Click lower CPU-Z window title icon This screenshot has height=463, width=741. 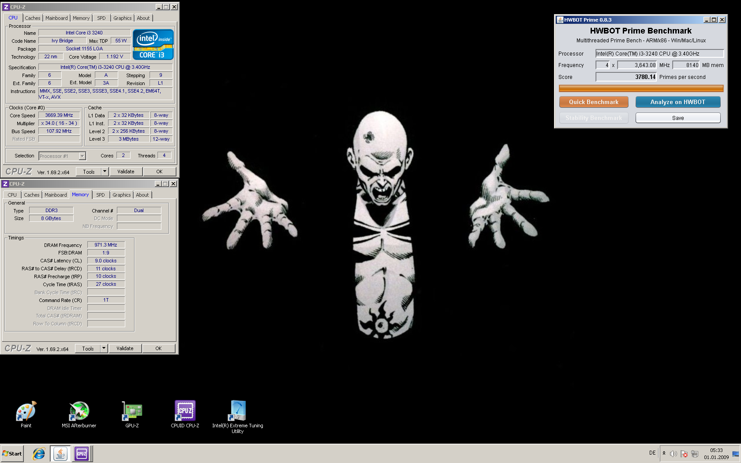click(5, 184)
